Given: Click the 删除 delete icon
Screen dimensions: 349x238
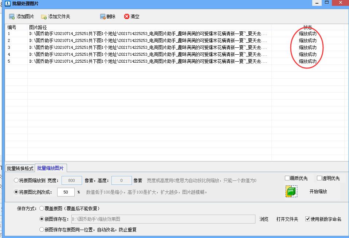Looking at the screenshot, I should click(x=102, y=16).
